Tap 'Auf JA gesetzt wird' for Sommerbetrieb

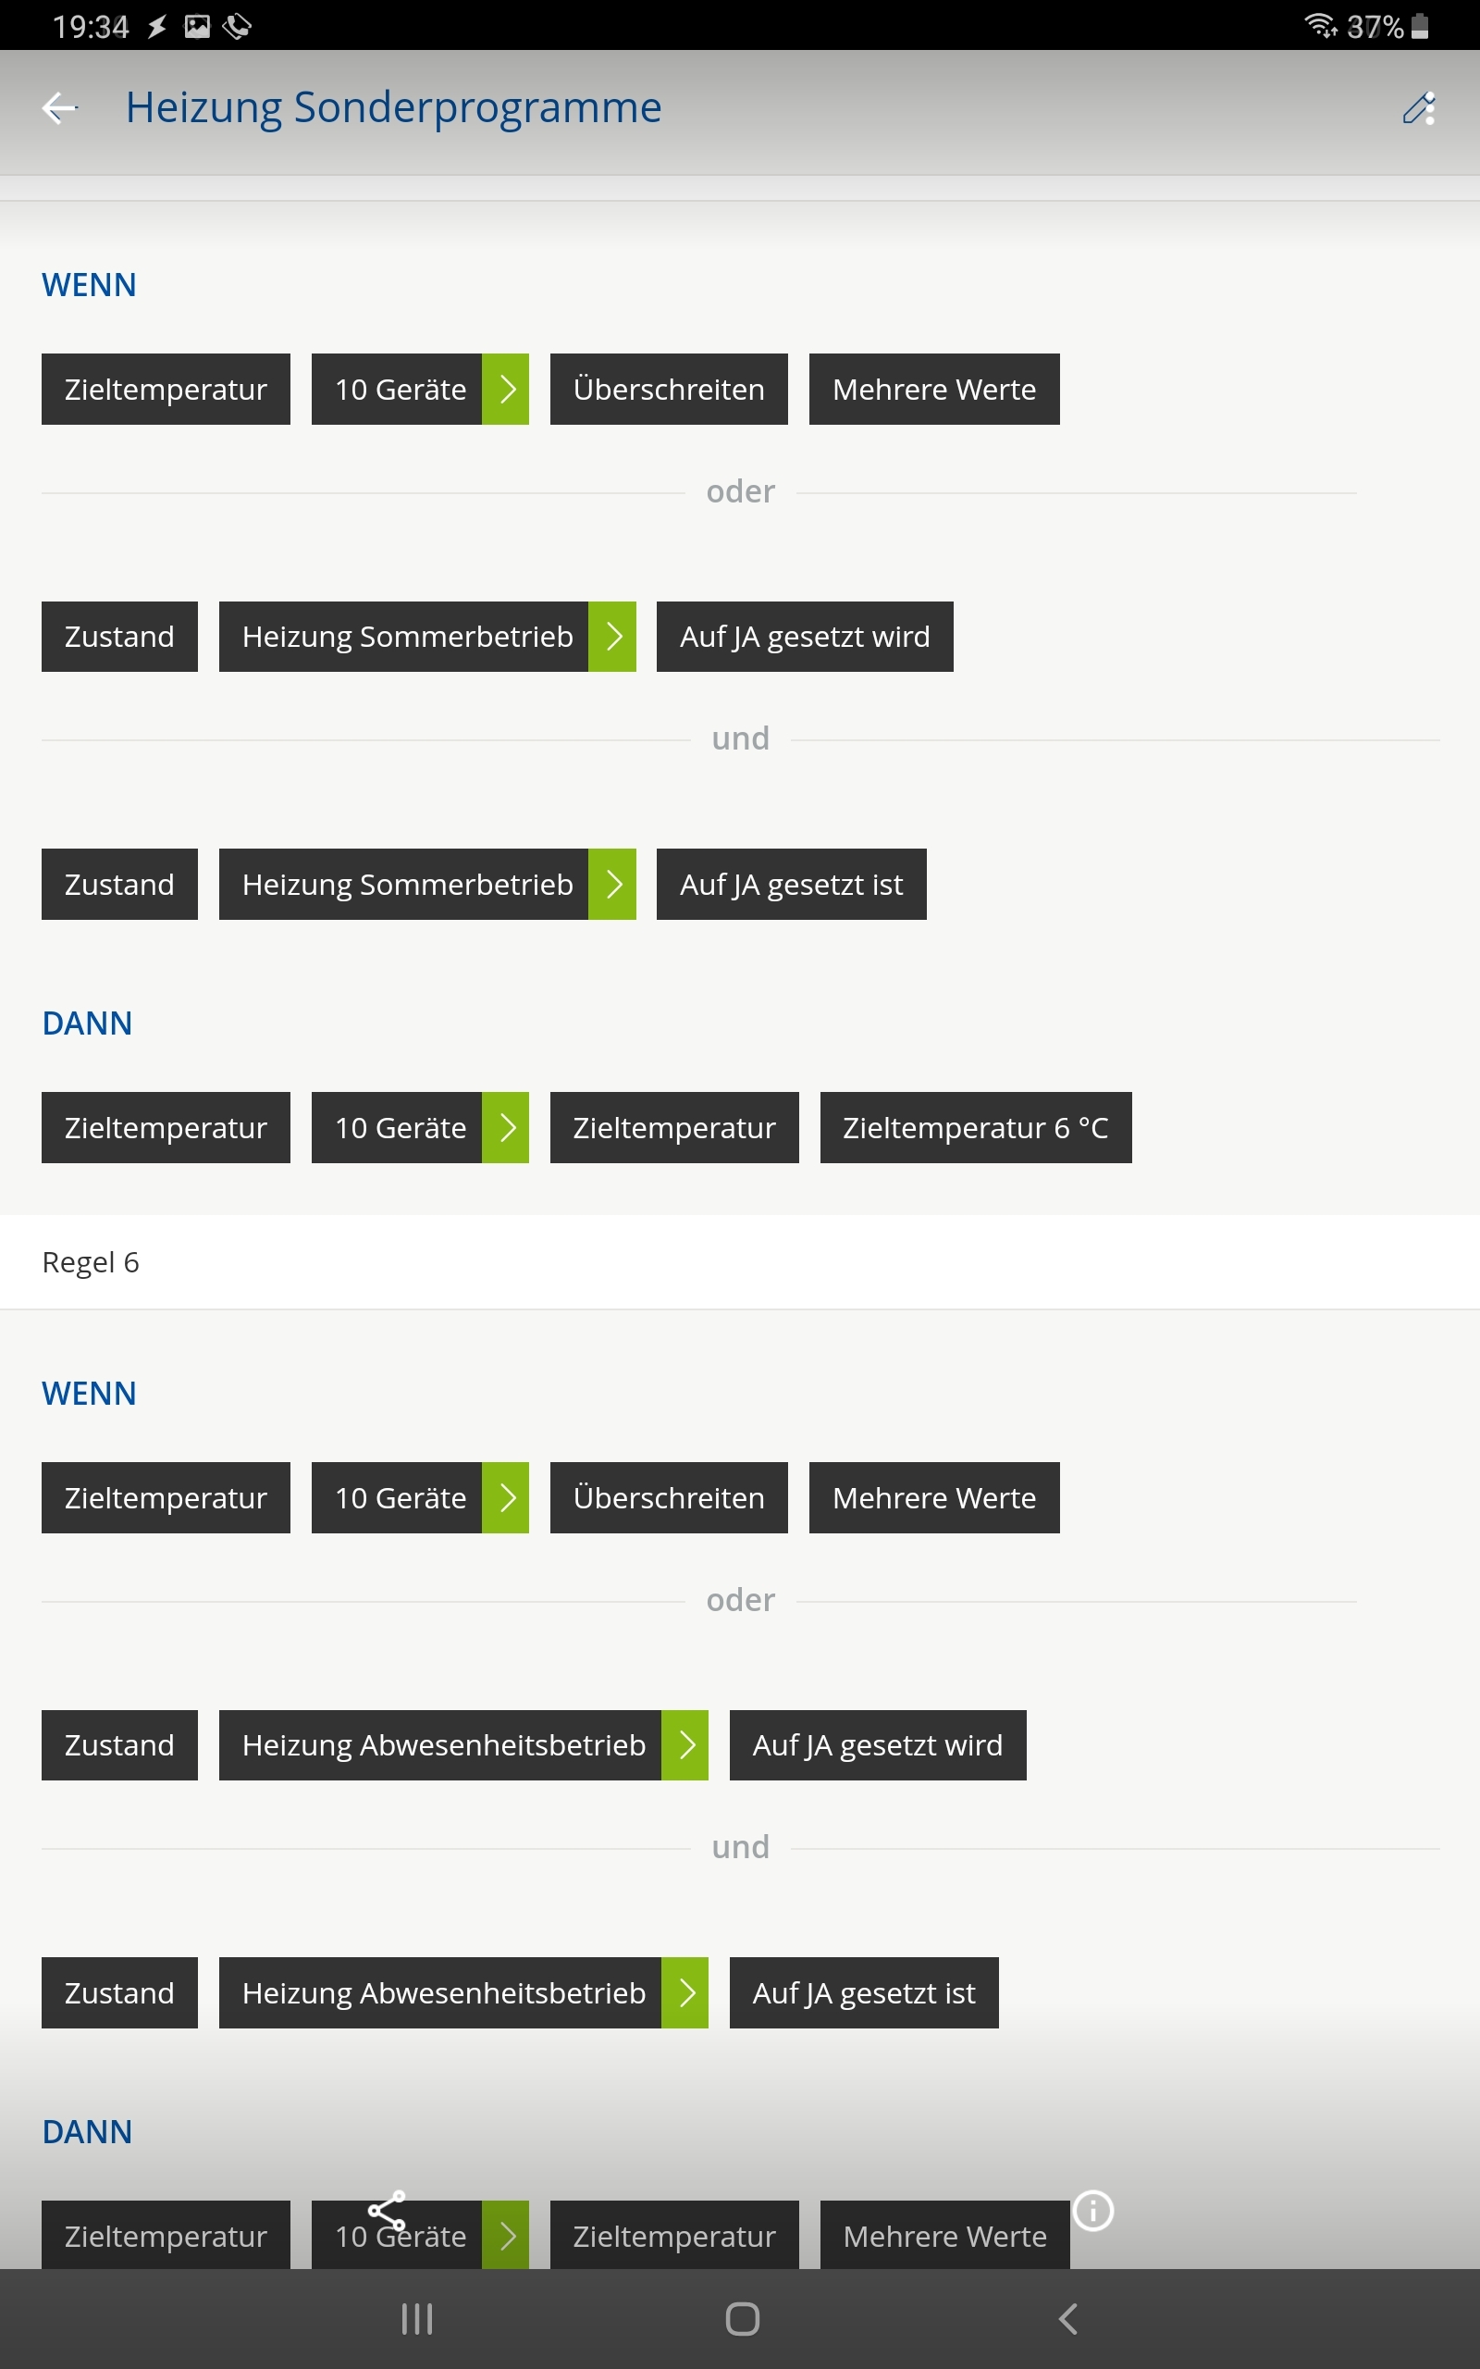(x=804, y=637)
